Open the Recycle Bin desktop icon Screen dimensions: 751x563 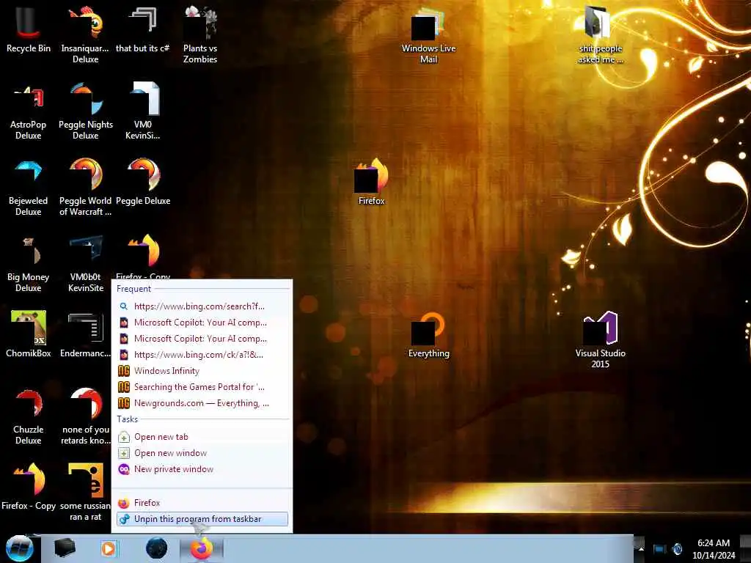29,29
